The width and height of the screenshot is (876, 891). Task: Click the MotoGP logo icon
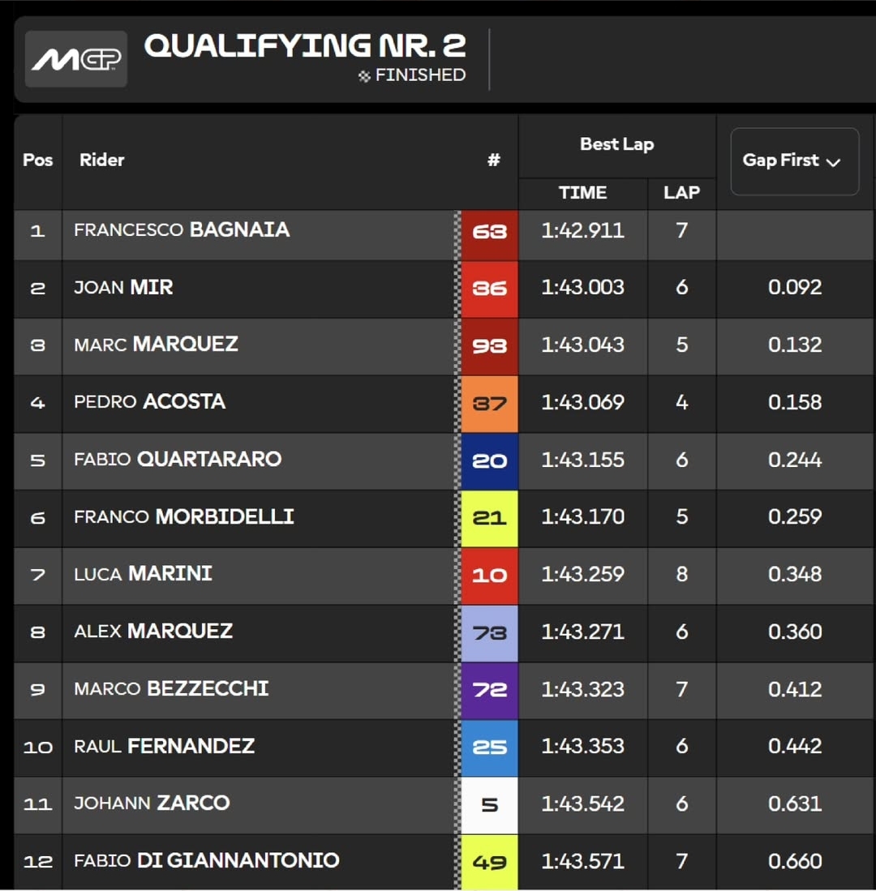[x=76, y=59]
